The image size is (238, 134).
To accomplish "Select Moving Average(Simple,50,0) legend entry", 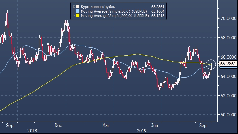I will coord(114,11).
